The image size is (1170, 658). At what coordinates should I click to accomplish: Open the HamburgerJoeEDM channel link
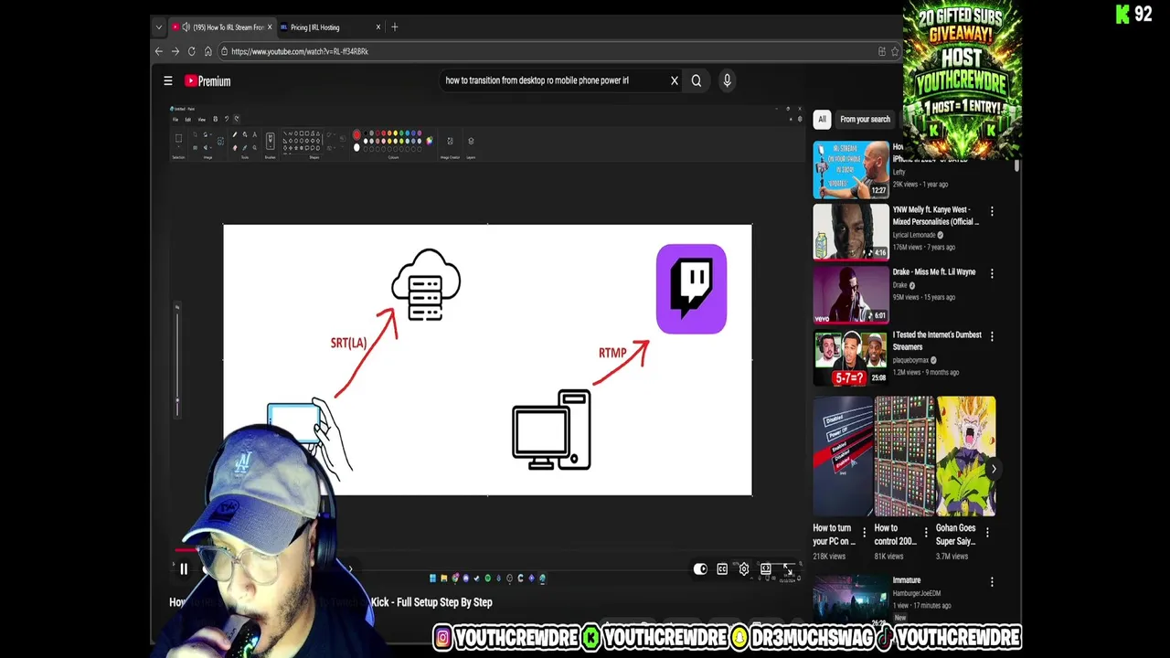click(917, 593)
